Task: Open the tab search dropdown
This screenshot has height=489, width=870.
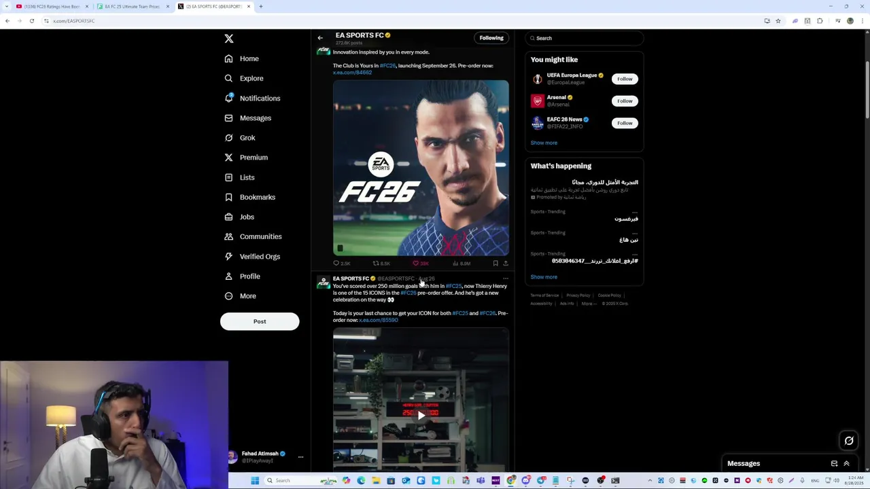Action: click(6, 6)
